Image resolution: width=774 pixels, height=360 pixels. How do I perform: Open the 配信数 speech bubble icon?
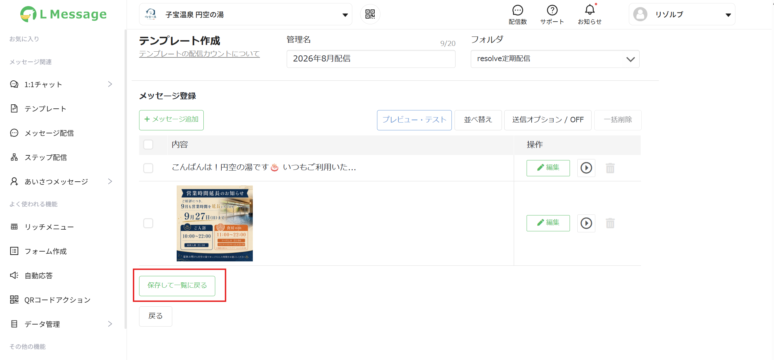coord(517,10)
